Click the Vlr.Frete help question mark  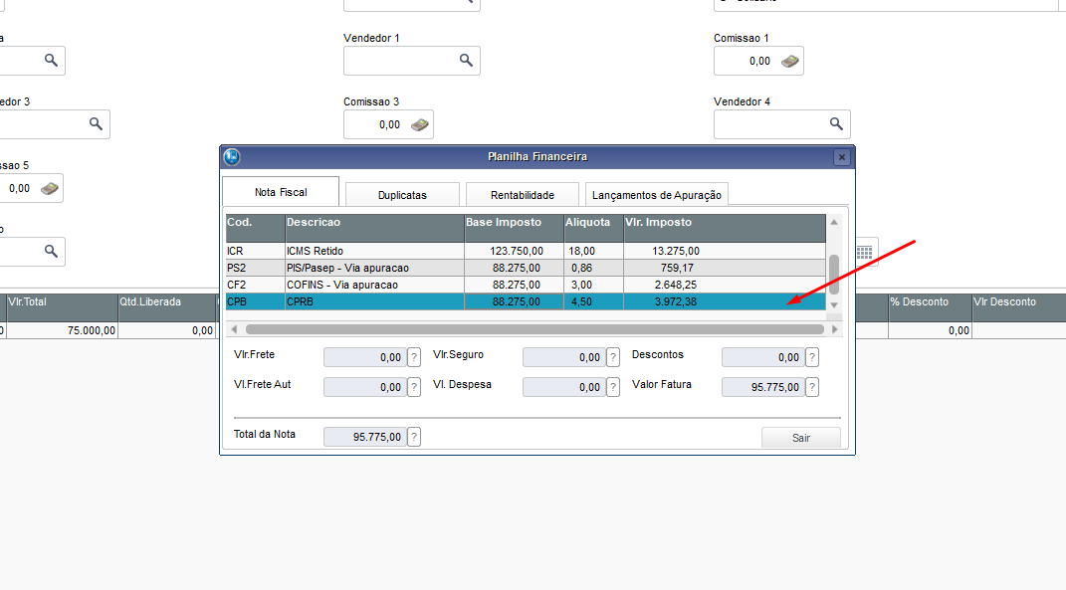click(x=414, y=357)
